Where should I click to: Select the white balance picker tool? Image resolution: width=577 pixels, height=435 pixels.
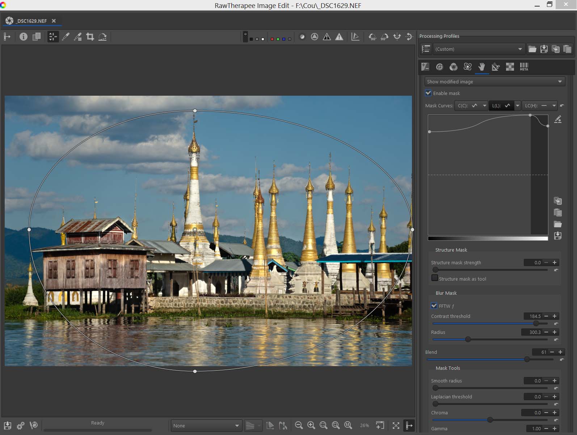tap(66, 37)
